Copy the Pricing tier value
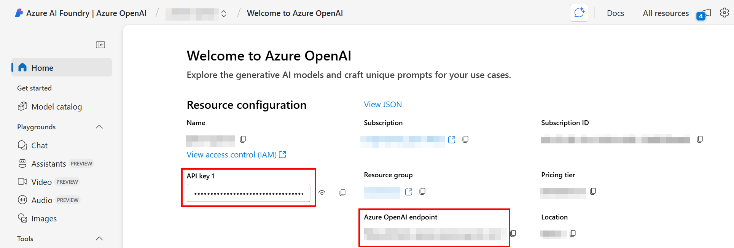 point(593,191)
